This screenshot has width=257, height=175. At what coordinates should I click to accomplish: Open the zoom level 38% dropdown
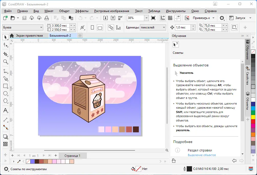[146, 18]
